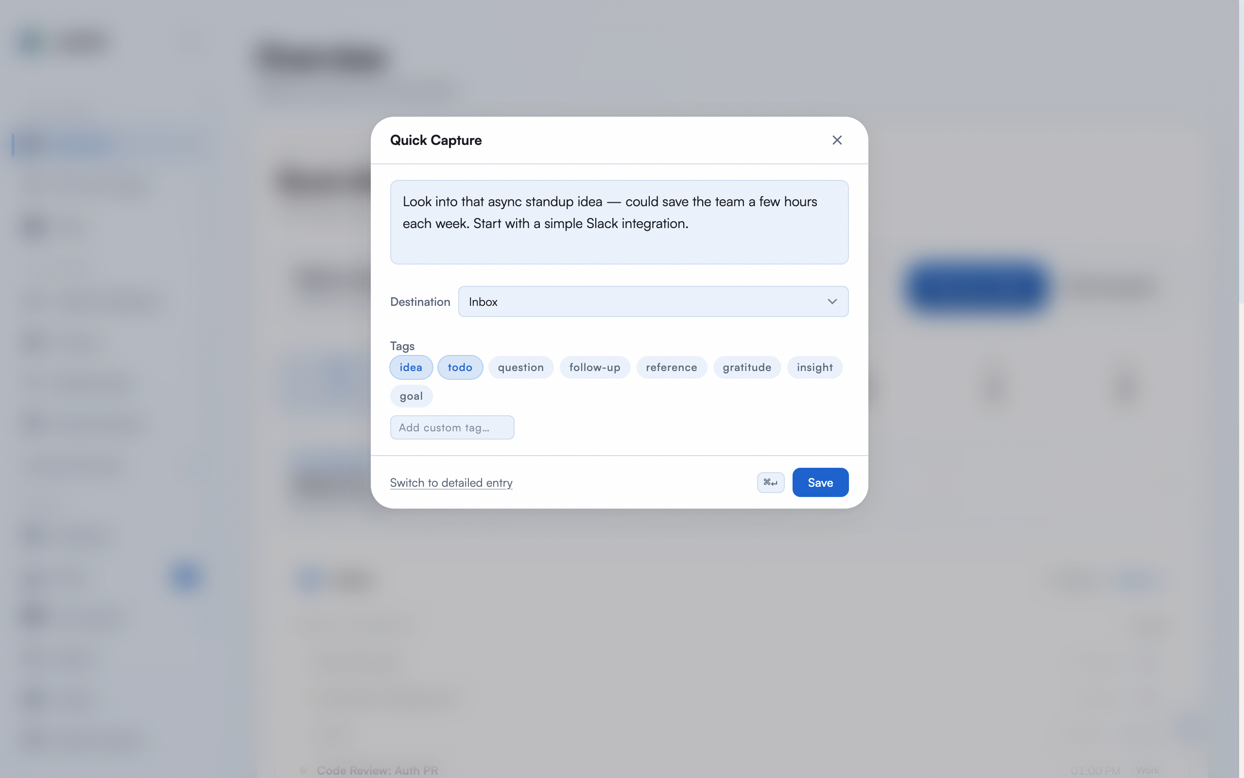Click the Tags section label

tap(402, 346)
